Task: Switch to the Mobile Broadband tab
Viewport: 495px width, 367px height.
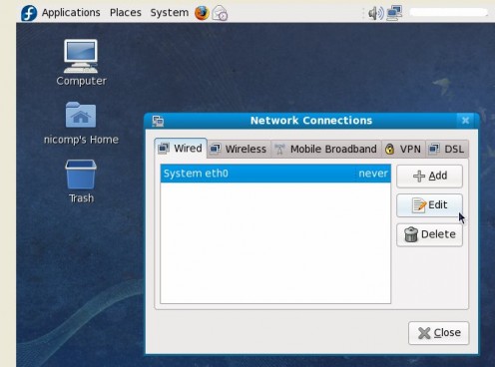Action: pos(326,149)
